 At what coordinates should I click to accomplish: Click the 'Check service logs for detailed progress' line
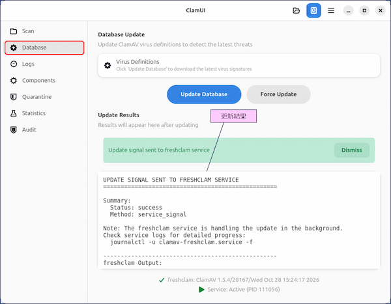click(x=174, y=236)
